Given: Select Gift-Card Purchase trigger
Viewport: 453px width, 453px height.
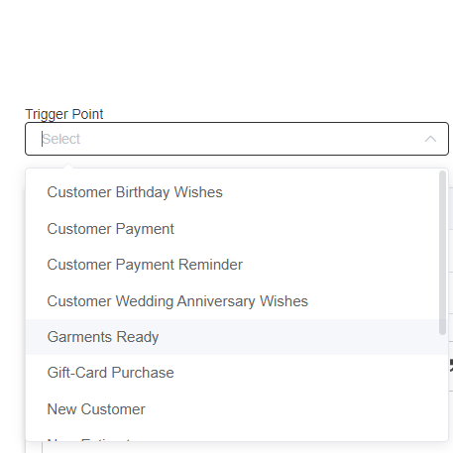Looking at the screenshot, I should click(x=110, y=373).
